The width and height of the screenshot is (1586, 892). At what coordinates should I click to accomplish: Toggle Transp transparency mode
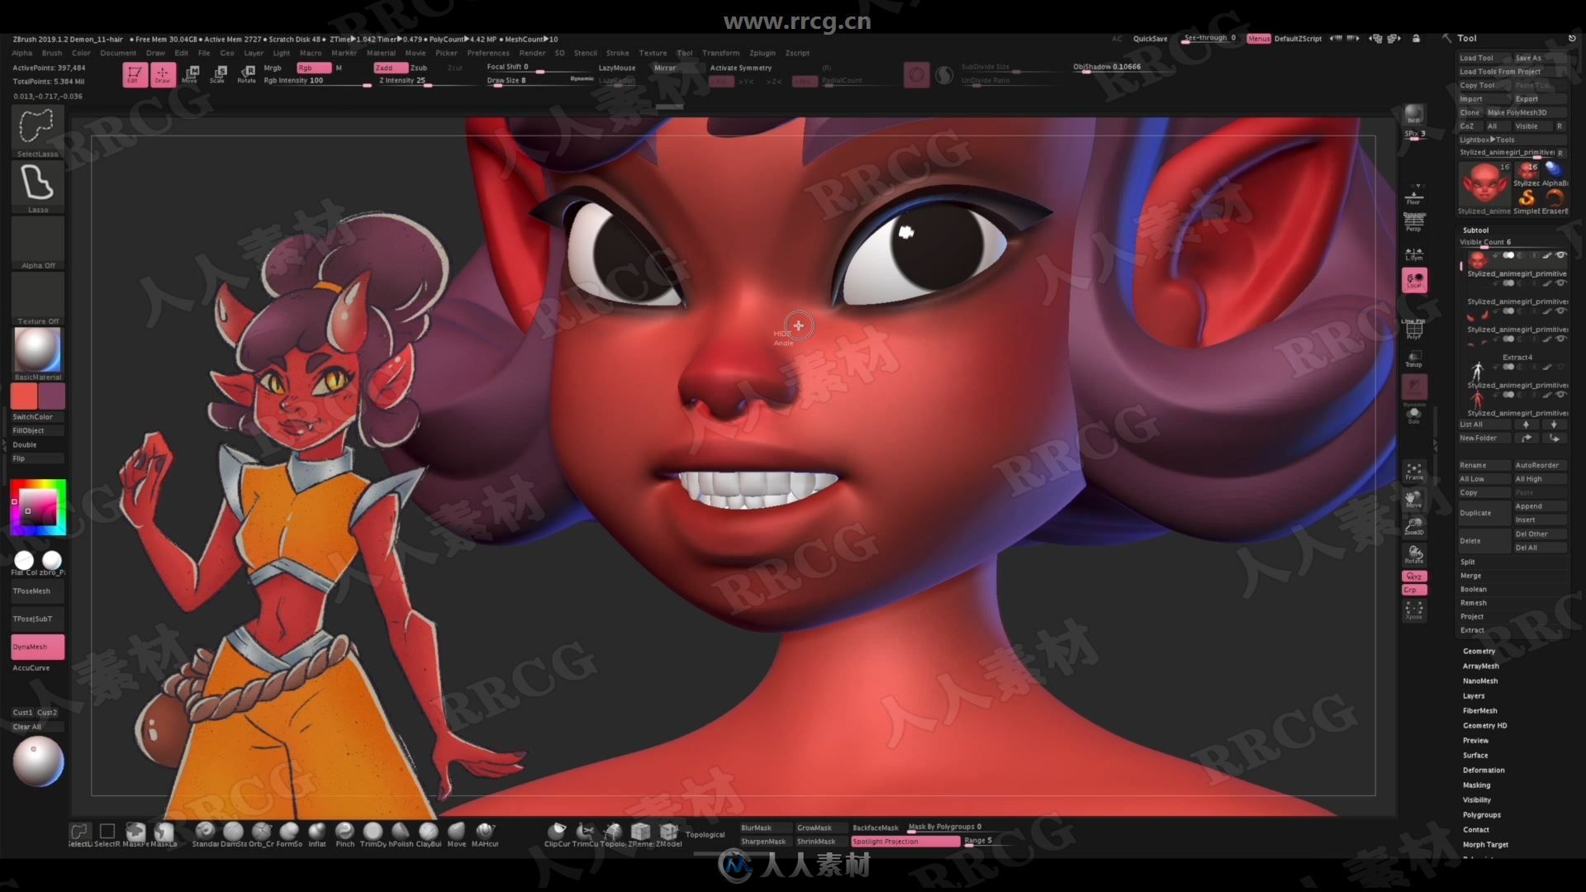click(1413, 359)
